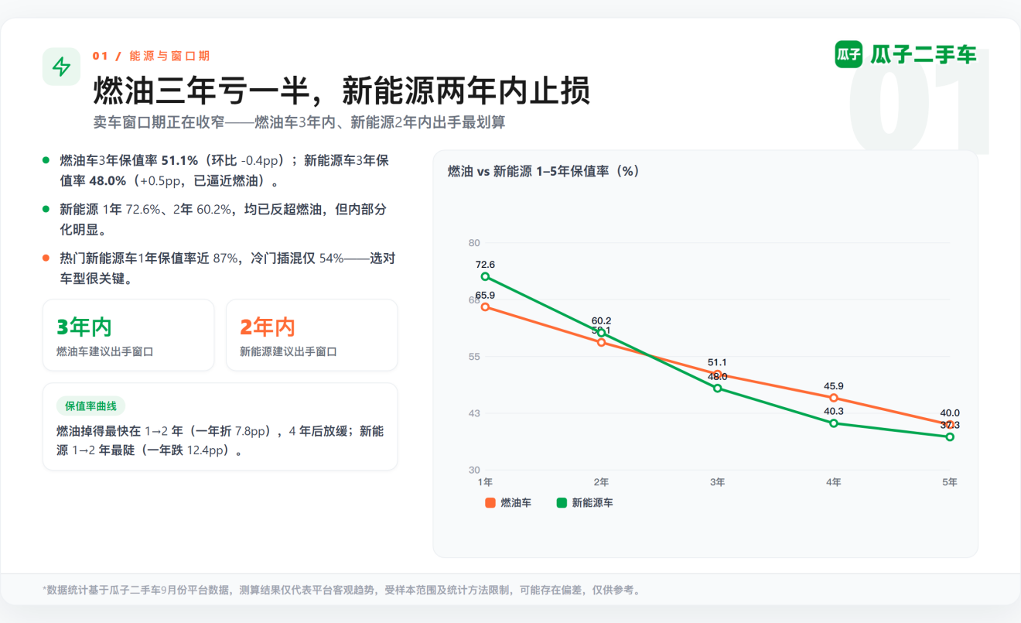The image size is (1021, 623).
Task: Click the 新能源车 legend label
Action: coord(592,503)
